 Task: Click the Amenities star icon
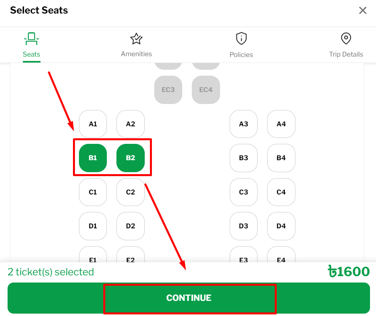point(136,39)
